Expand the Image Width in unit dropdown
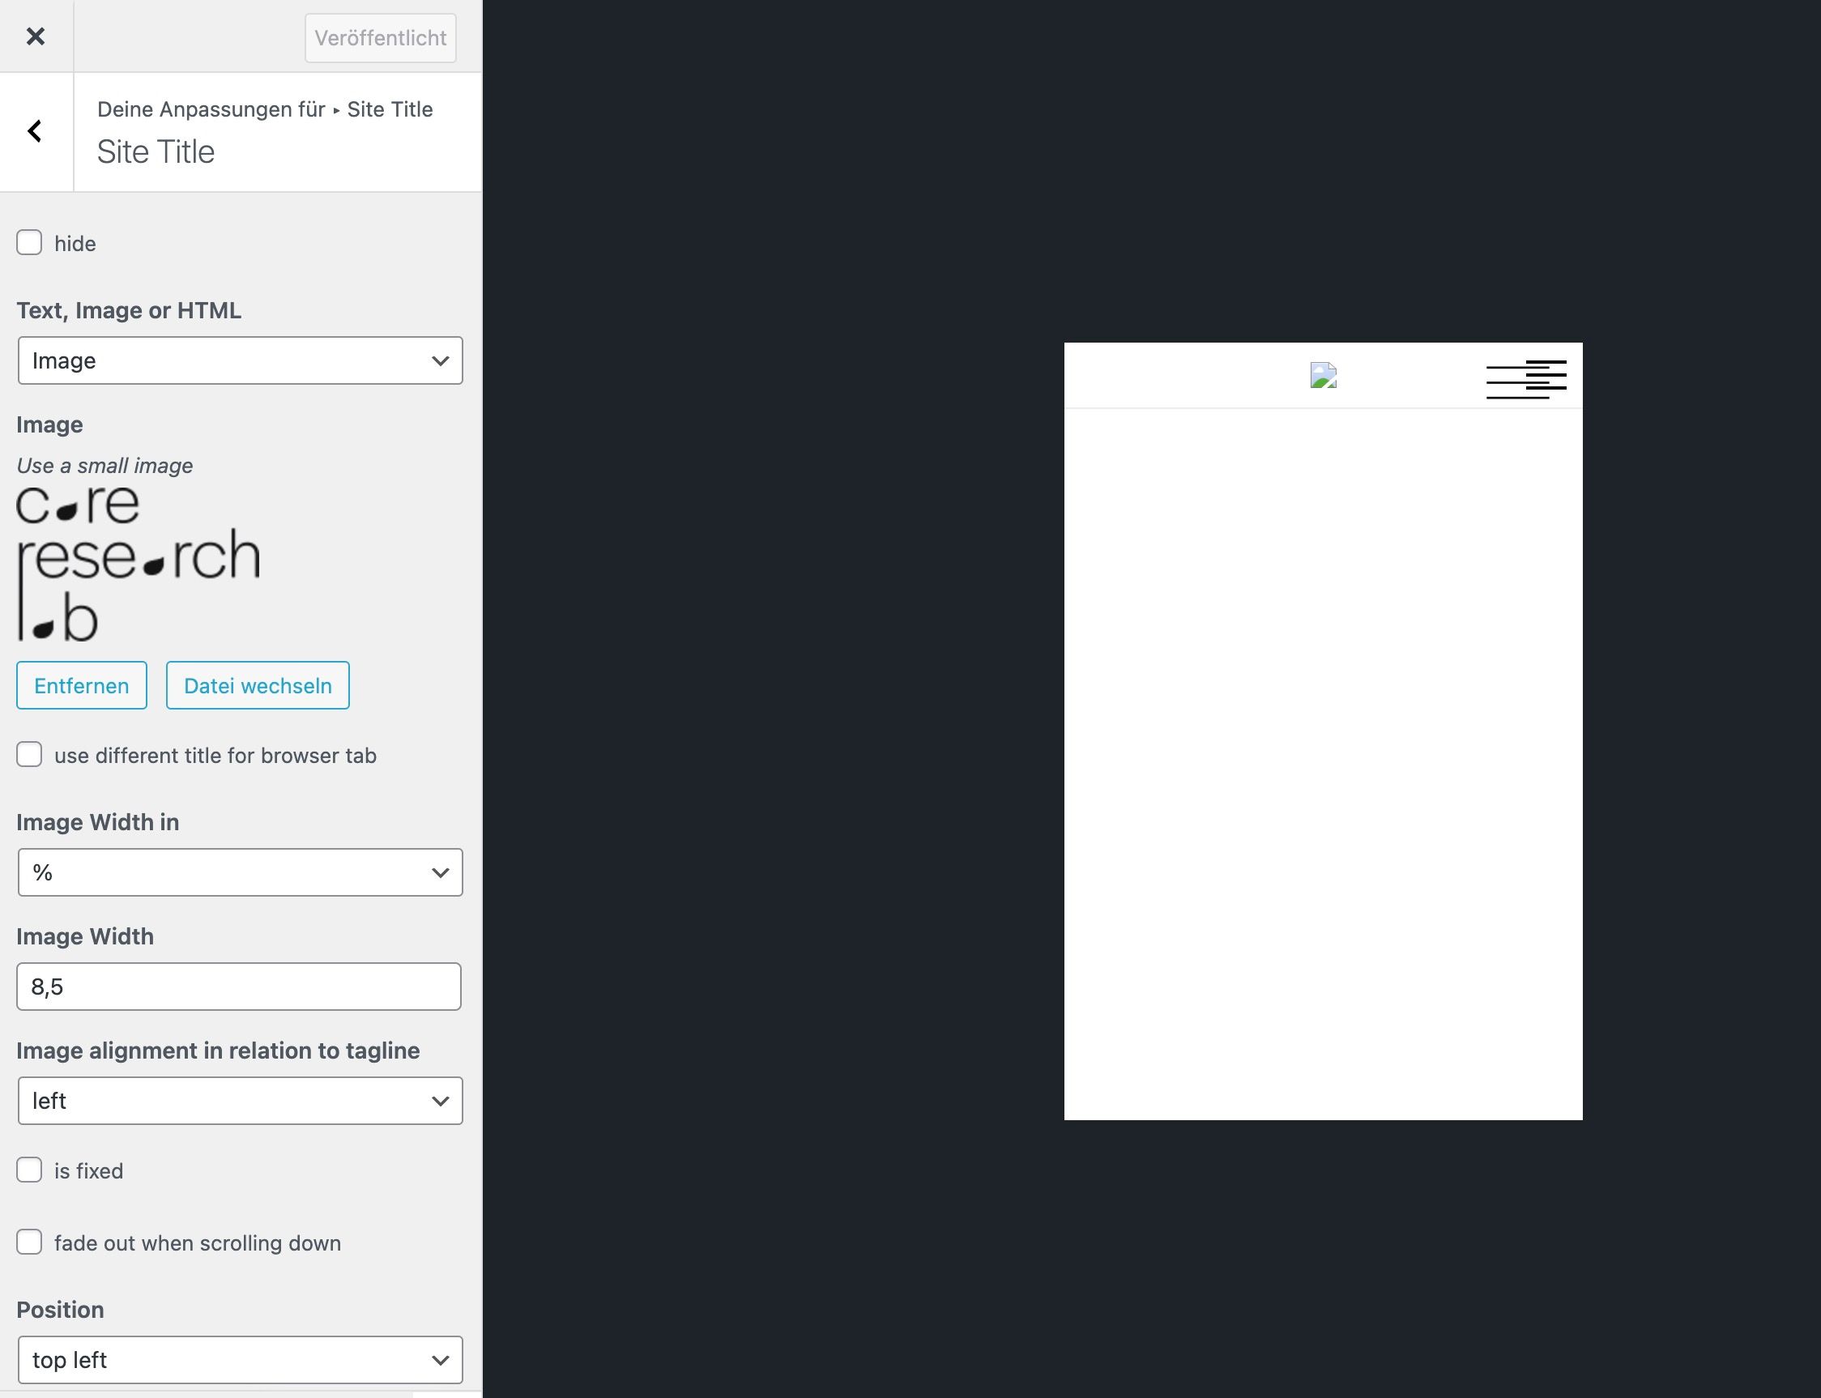The width and height of the screenshot is (1821, 1398). click(x=240, y=872)
